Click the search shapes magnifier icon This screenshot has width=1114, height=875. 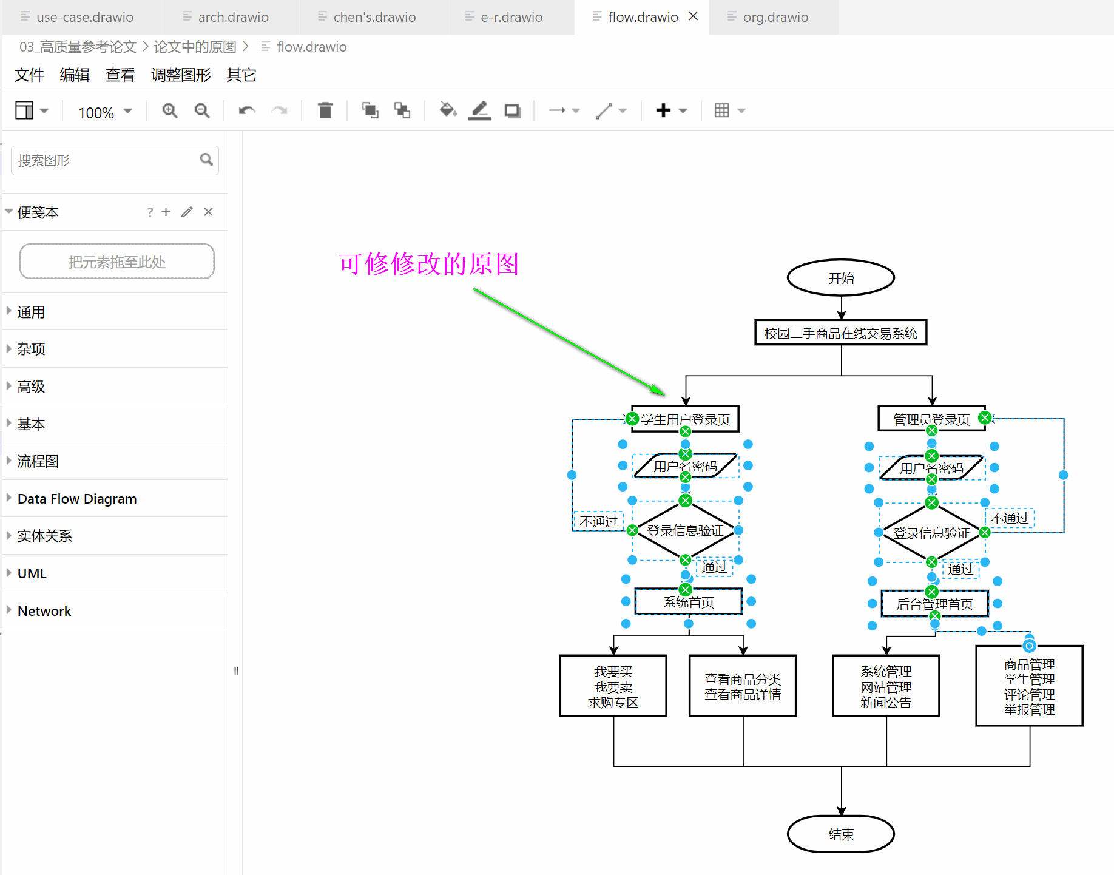(x=206, y=160)
